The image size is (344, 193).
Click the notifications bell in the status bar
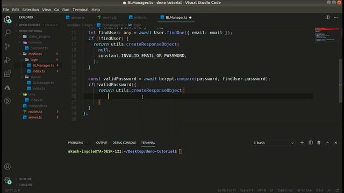pyautogui.click(x=337, y=190)
